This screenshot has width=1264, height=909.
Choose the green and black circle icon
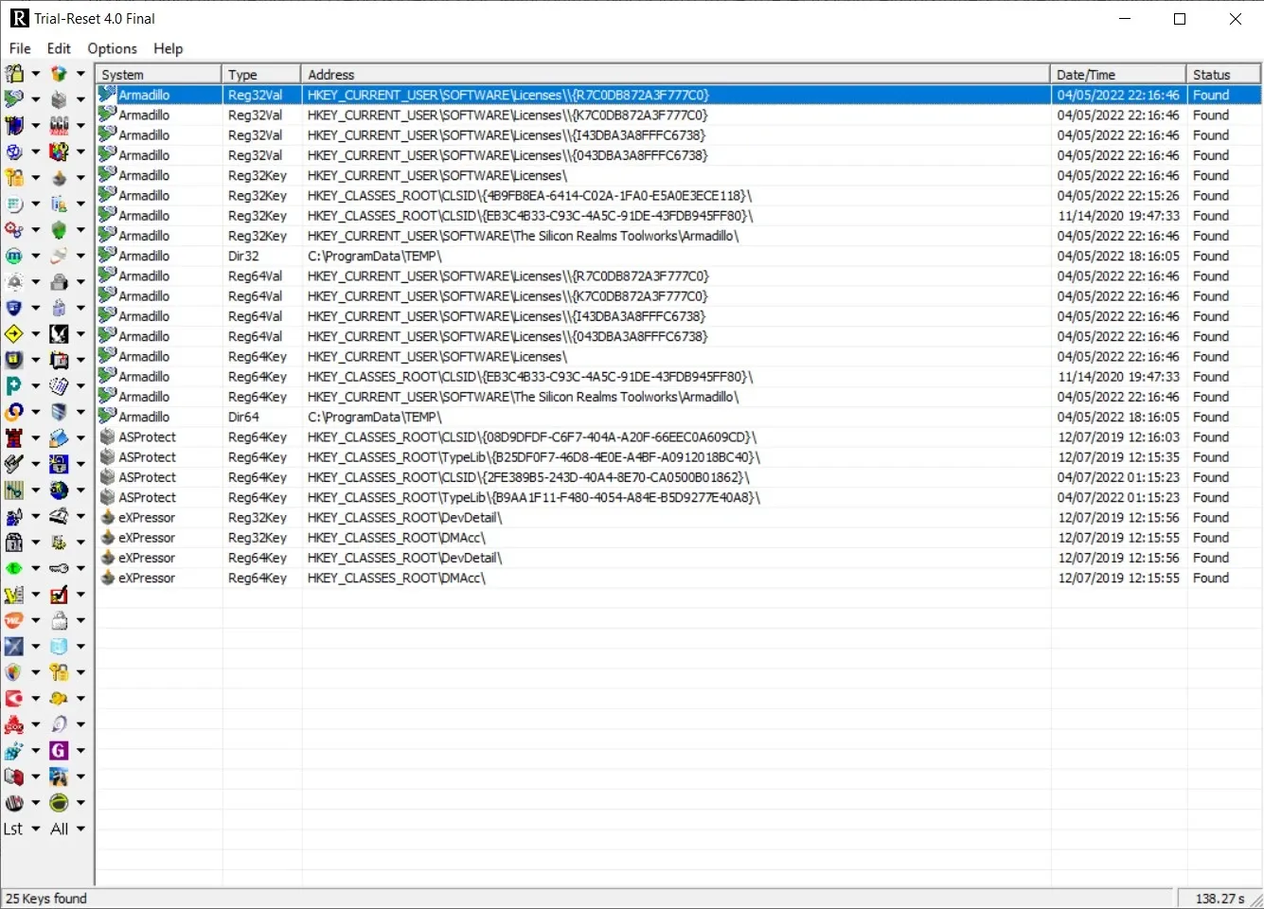pyautogui.click(x=59, y=803)
